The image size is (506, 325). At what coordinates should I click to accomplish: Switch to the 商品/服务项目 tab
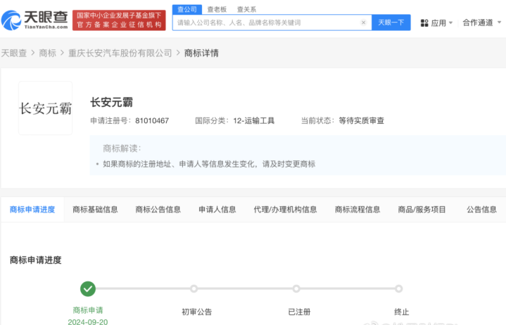(x=422, y=210)
